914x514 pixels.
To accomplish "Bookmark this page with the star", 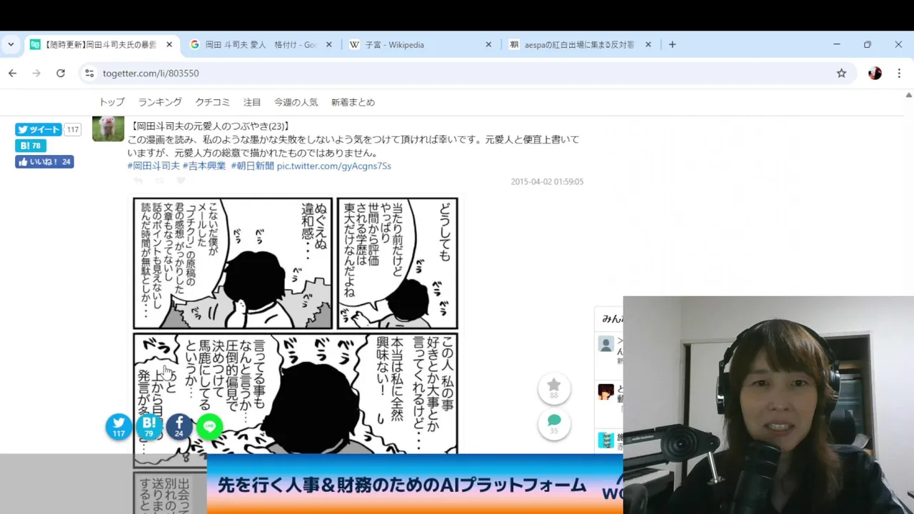I will tap(841, 73).
